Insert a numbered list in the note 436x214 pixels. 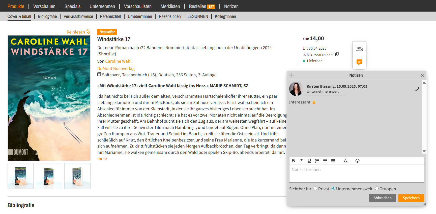pyautogui.click(x=317, y=161)
